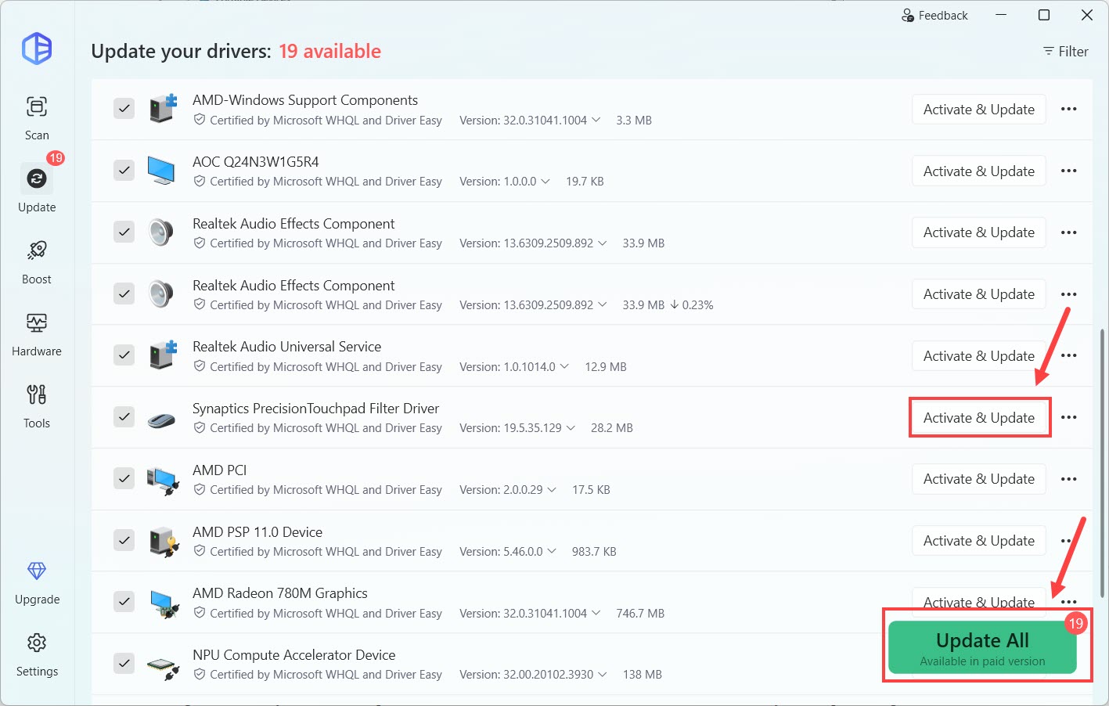
Task: Uncheck the Realtek Audio Effects Component showing 0.23%
Action: pos(124,294)
